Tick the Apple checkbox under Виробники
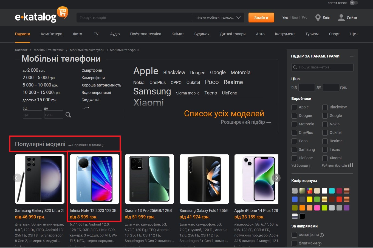This screenshot has height=248, width=373. click(294, 107)
